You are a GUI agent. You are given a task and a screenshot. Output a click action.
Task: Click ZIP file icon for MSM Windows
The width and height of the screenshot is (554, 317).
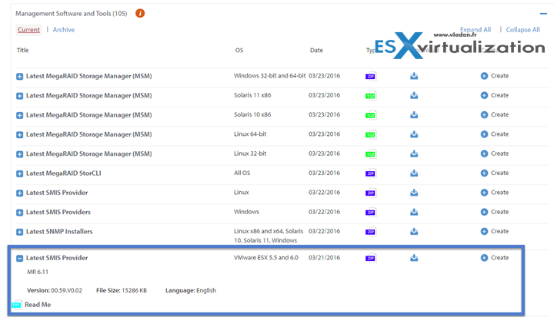click(x=371, y=76)
